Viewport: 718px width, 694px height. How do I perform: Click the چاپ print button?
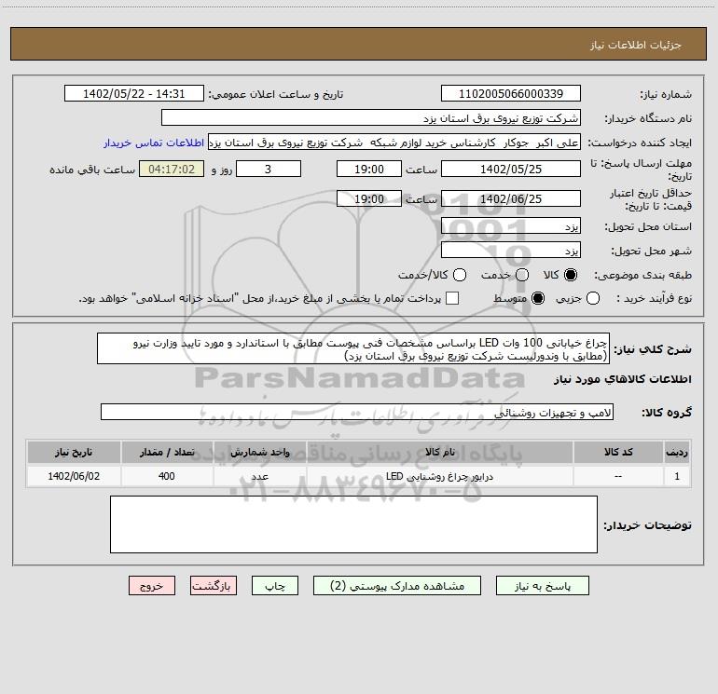(x=275, y=586)
